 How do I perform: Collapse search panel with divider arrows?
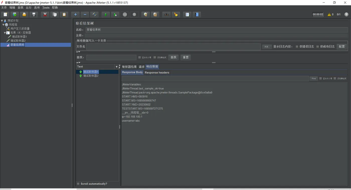coord(78,62)
